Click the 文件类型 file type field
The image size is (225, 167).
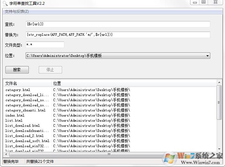[x=45, y=45]
